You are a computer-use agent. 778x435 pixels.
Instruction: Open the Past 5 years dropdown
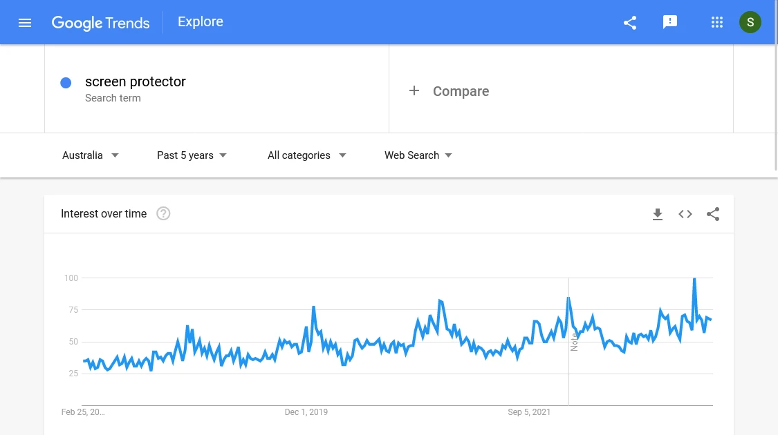click(x=192, y=155)
